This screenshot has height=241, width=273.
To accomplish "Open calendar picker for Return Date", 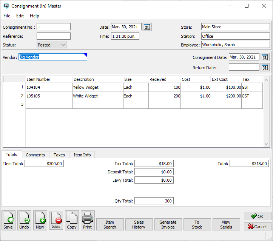I will click(x=265, y=68).
